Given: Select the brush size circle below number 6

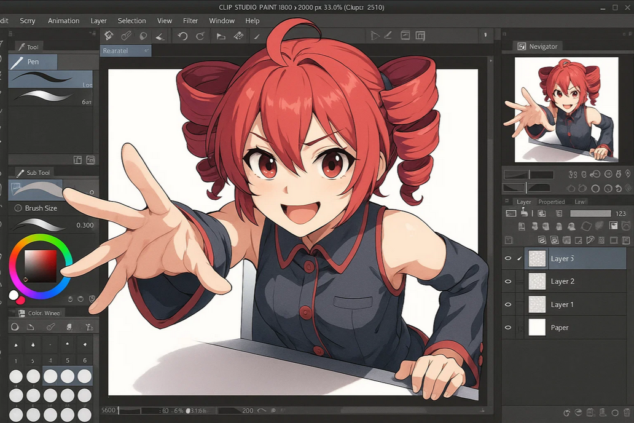Looking at the screenshot, I should click(x=85, y=376).
